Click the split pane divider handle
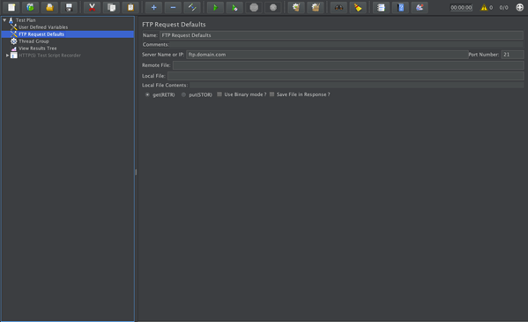 coord(136,172)
